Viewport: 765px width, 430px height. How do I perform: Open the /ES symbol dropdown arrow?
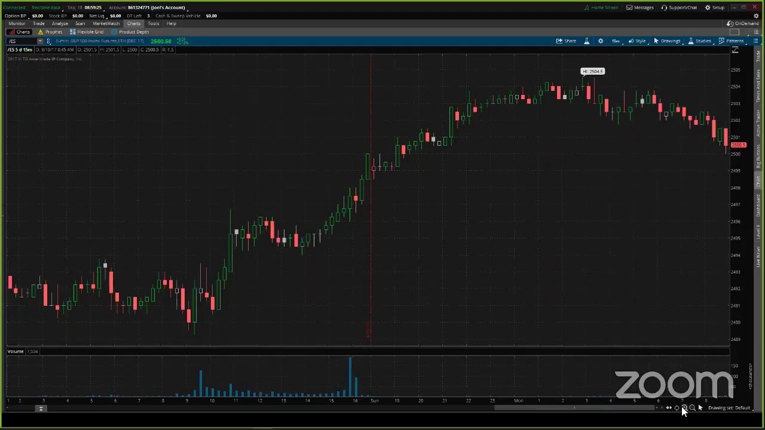pyautogui.click(x=40, y=41)
